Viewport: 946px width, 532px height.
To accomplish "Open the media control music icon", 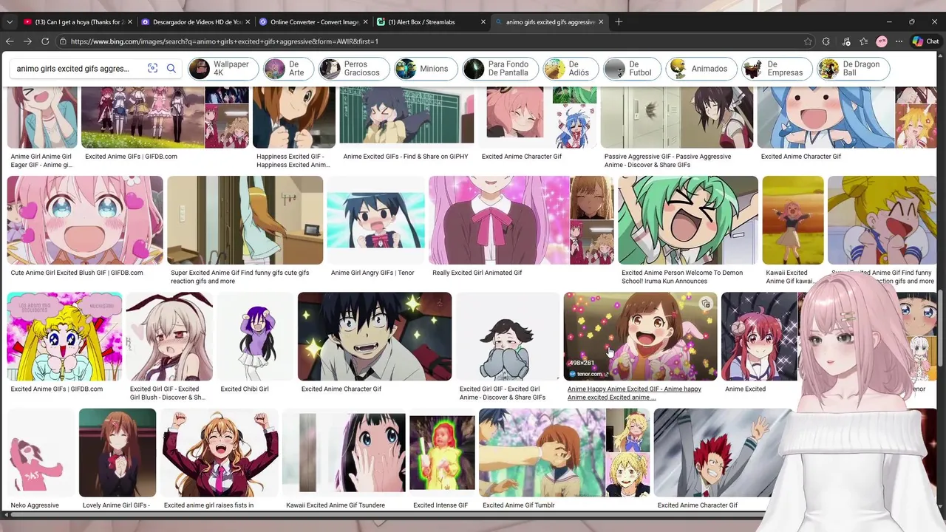I will (845, 41).
